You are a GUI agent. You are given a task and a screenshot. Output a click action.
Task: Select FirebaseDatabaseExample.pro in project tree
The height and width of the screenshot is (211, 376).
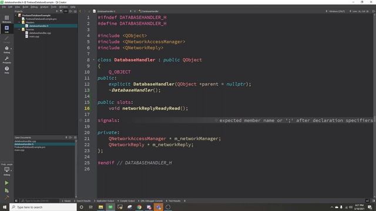pyautogui.click(x=41, y=19)
